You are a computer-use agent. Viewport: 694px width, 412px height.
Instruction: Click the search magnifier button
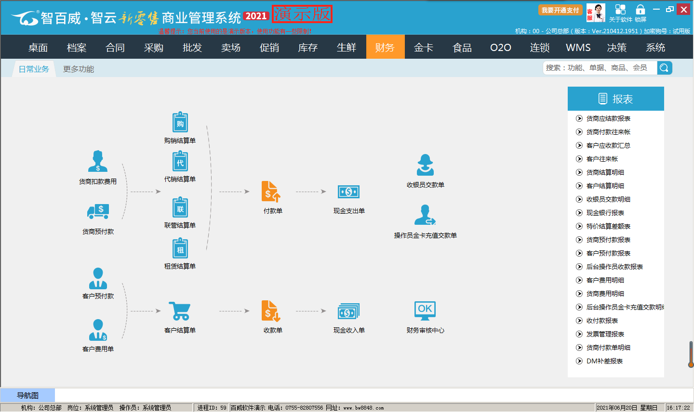664,68
